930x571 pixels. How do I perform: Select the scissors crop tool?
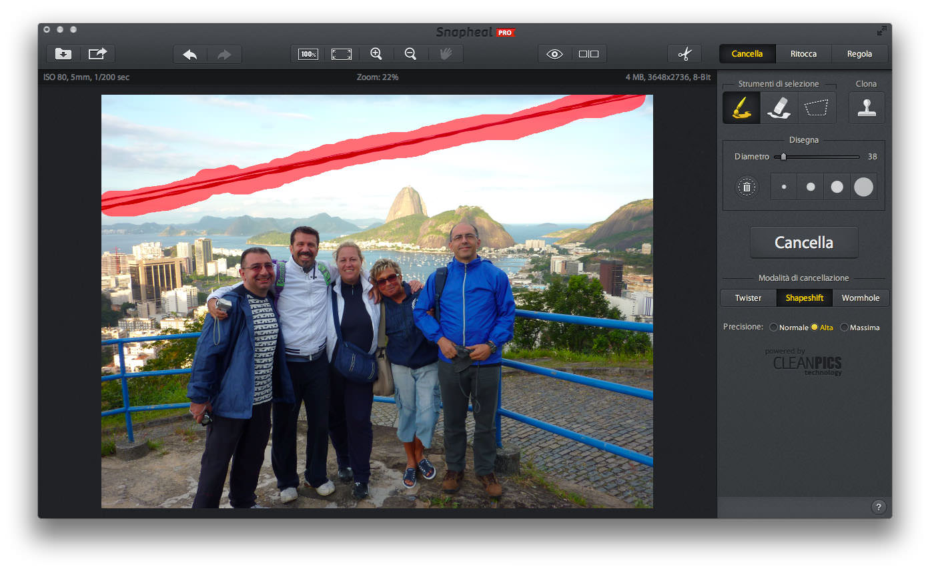point(684,54)
